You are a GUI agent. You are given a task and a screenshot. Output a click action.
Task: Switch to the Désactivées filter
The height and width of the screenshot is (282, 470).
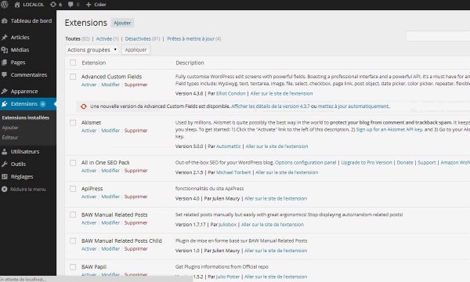(138, 38)
